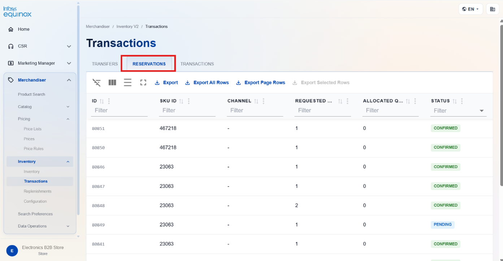
Task: Switch to the Transfers tab
Action: [105, 64]
